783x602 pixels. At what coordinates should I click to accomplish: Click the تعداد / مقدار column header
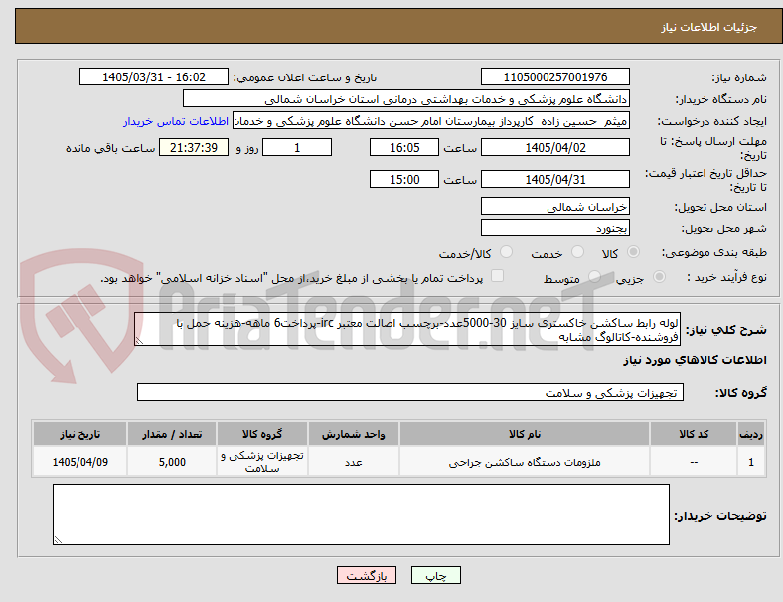pos(172,434)
